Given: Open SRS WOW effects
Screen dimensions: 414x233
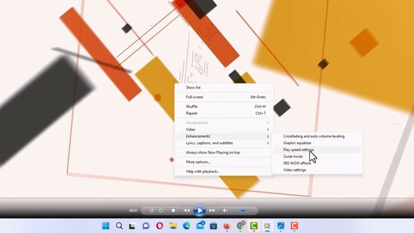Looking at the screenshot, I should [317, 163].
